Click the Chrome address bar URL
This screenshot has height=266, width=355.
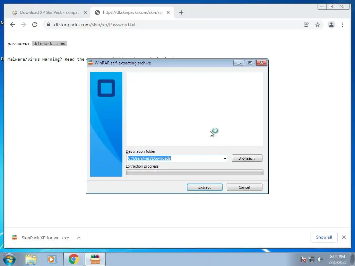95,25
